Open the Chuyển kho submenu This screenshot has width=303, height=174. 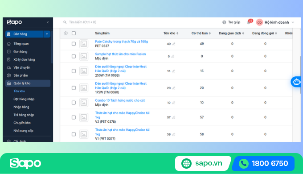pos(22,123)
